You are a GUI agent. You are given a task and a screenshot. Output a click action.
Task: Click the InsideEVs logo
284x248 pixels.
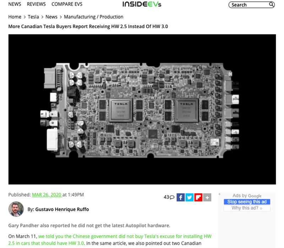click(142, 4)
